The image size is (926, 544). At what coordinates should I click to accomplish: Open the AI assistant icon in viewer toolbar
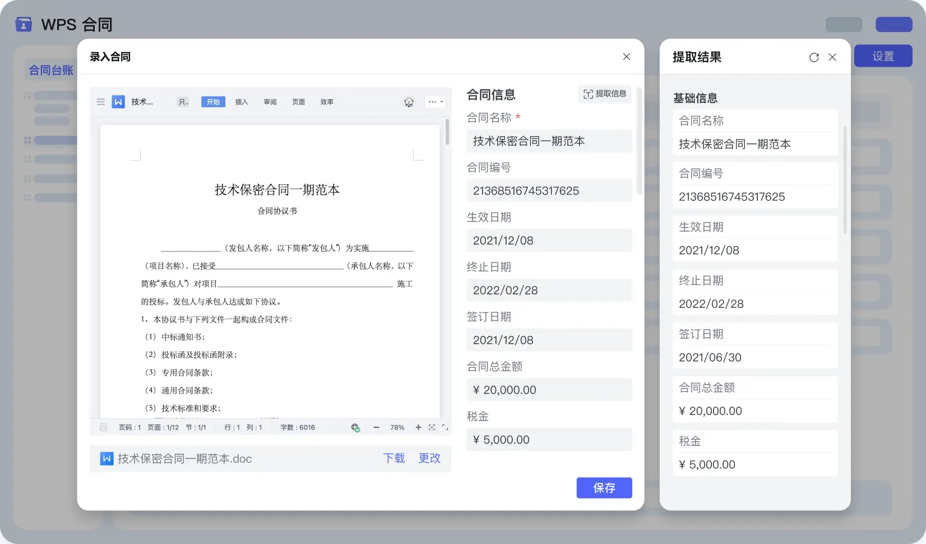(x=409, y=102)
